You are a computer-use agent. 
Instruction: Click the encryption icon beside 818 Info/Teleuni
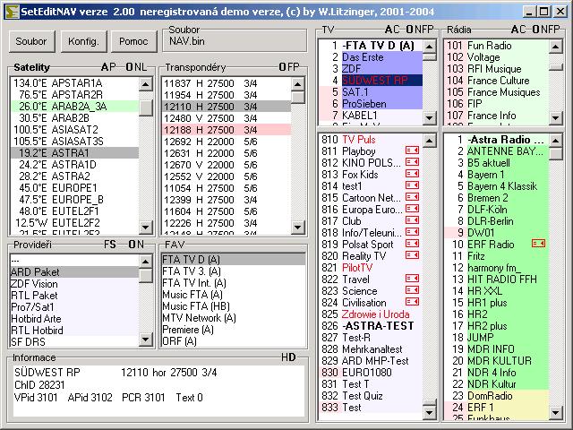pyautogui.click(x=412, y=232)
